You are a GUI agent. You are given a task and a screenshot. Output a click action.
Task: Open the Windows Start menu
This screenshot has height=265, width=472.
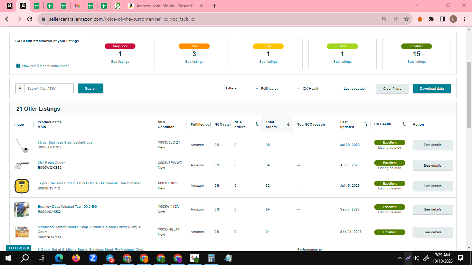click(8, 258)
